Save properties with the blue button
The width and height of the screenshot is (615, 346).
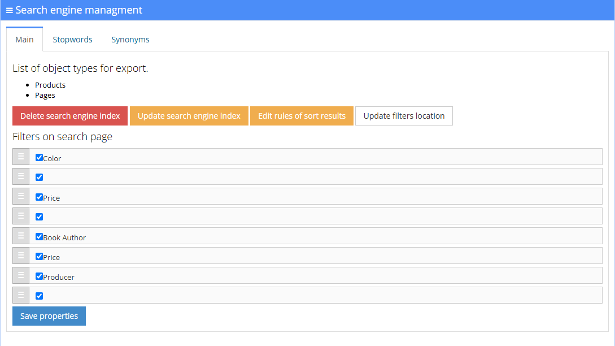[x=49, y=316]
